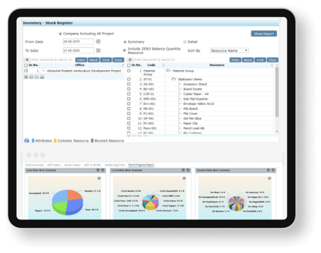This screenshot has width=321, height=253.
Task: Check the FB-001 File Board row checkbox
Action: click(x=129, y=109)
